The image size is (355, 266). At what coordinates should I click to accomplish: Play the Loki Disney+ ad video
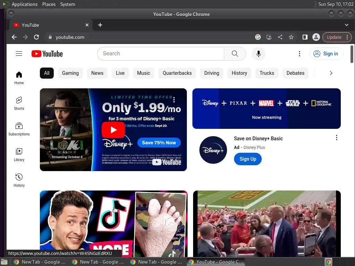click(113, 130)
